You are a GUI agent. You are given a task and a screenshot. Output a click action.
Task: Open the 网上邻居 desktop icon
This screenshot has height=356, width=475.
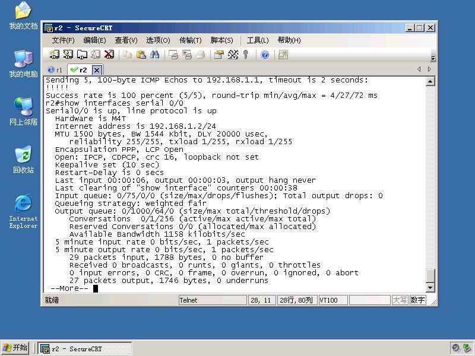click(x=23, y=112)
